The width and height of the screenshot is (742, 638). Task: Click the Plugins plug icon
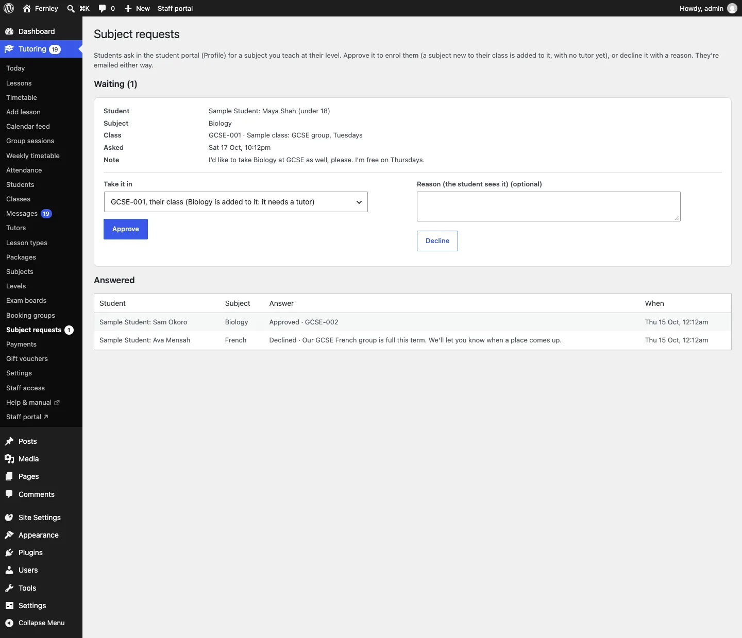coord(9,553)
